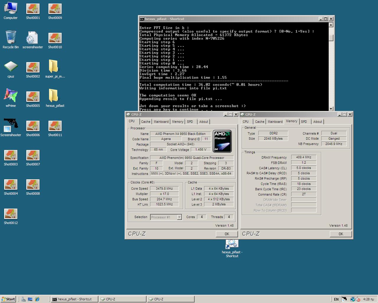
Task: Click the show desktop quick launch icon
Action: click(30, 299)
